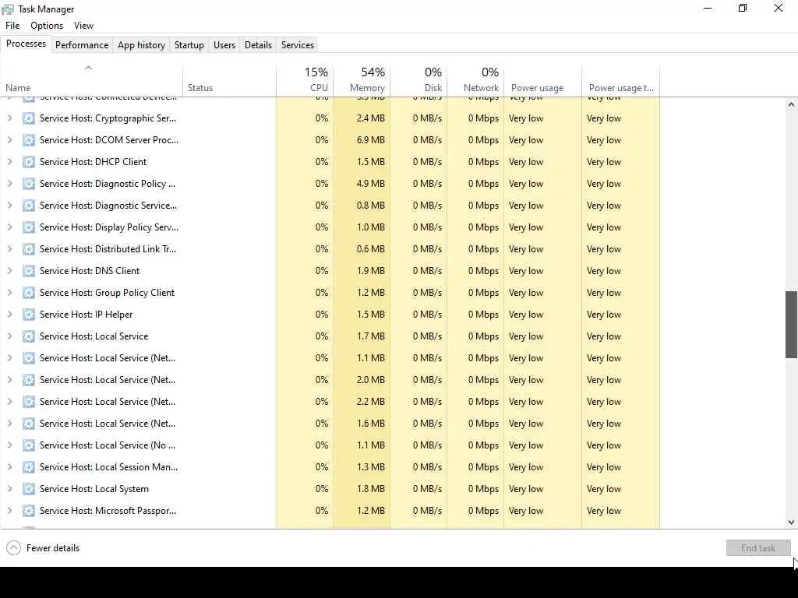Image resolution: width=798 pixels, height=598 pixels.
Task: Click the Display Policy Service gear icon
Action: (x=29, y=227)
